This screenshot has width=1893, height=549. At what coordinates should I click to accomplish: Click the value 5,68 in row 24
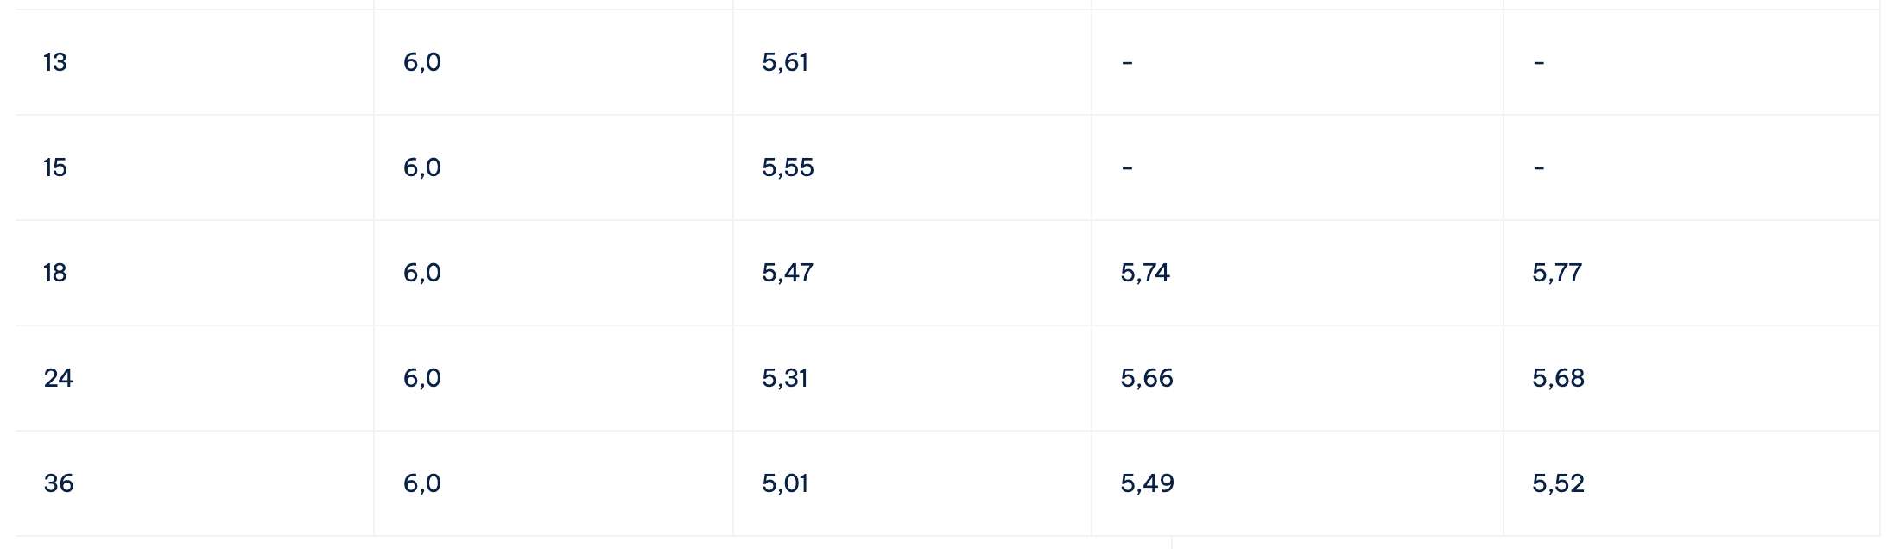point(1559,378)
